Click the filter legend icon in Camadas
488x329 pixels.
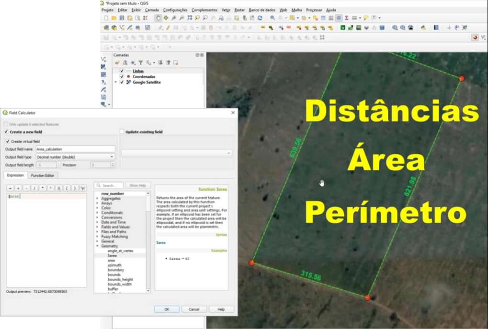(x=140, y=62)
